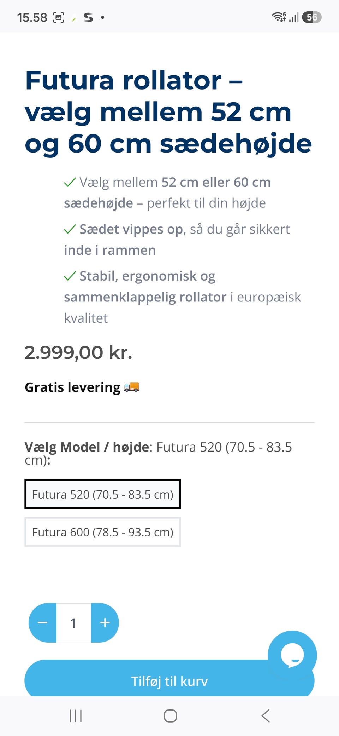Select the Futura 520 (70.5 - 83.5 cm) option
The height and width of the screenshot is (736, 339).
(x=102, y=494)
